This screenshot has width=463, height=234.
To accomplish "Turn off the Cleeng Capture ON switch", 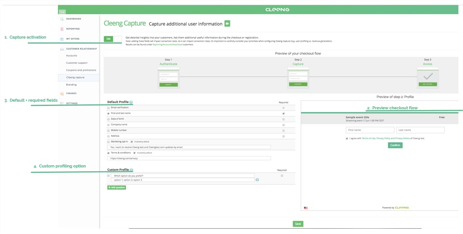I will (x=113, y=39).
